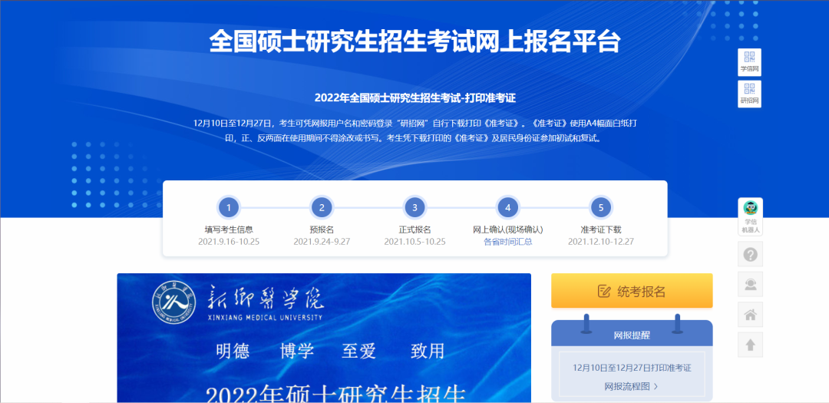Click the 填写考生信息 label
829x403 pixels.
coord(229,230)
